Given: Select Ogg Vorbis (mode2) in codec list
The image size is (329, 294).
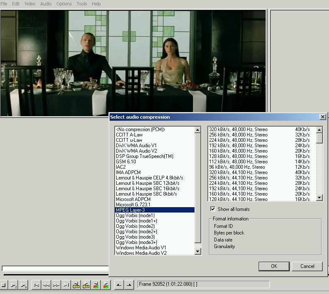Looking at the screenshot, I should coord(135,226).
